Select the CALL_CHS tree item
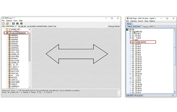 click(15, 52)
